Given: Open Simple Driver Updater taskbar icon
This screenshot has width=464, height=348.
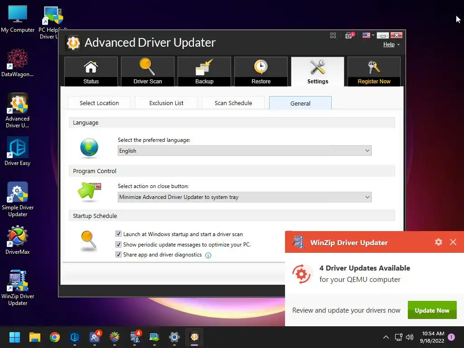Looking at the screenshot, I should tap(95, 337).
